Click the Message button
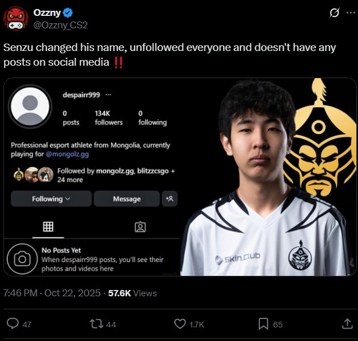The width and height of the screenshot is (358, 341). coord(127,199)
